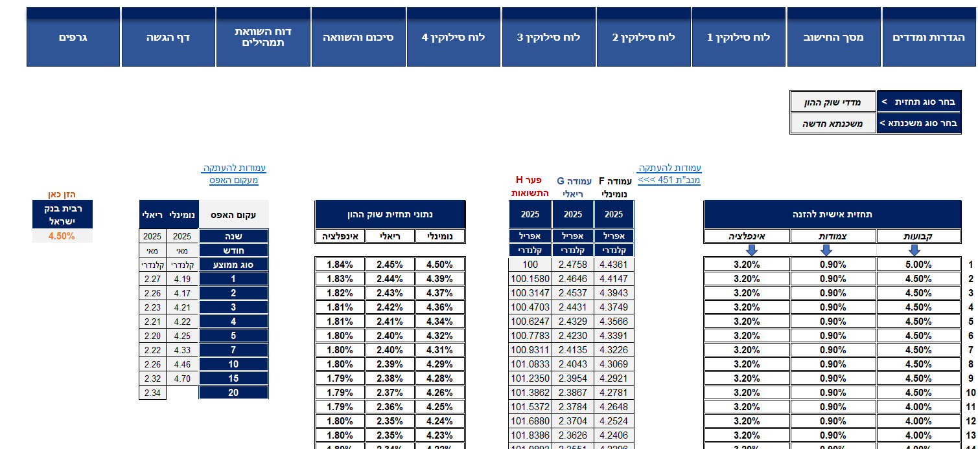Switch to לוח סילוקין 1

[738, 37]
